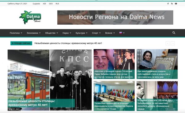Expand the Спорт menu
Image resolution: width=185 pixels, height=113 pixels.
click(96, 33)
